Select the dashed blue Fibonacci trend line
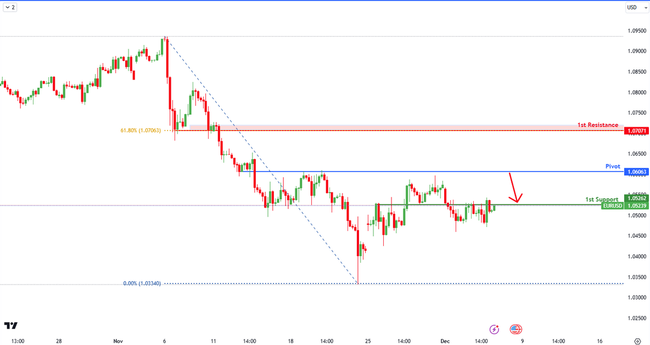Screen dimensions: 650x345 coord(261,160)
